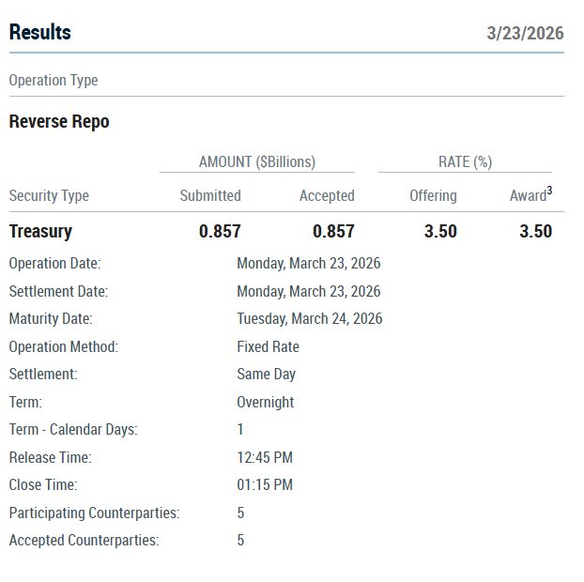Click the Settlement Date value Monday, March 23
Screen dimensions: 584x582
(309, 292)
